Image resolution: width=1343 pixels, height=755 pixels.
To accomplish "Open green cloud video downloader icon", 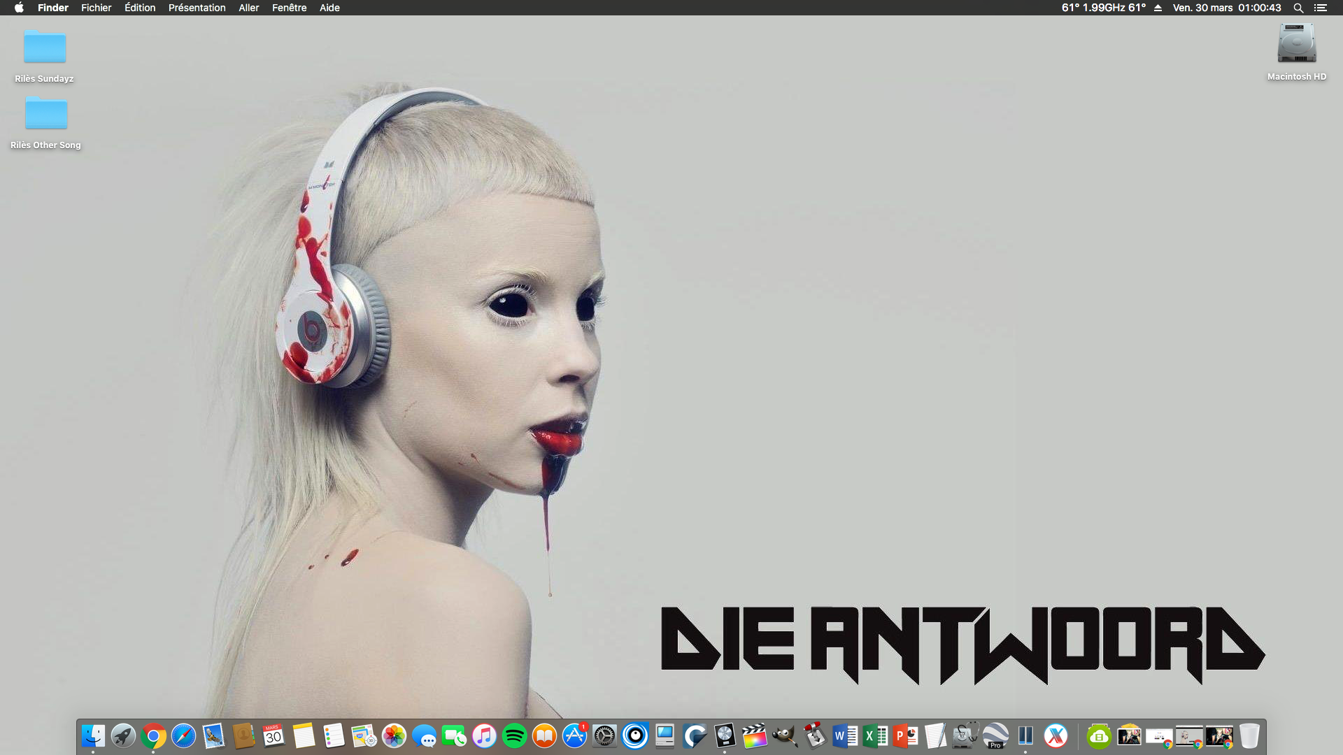I will tap(1099, 735).
